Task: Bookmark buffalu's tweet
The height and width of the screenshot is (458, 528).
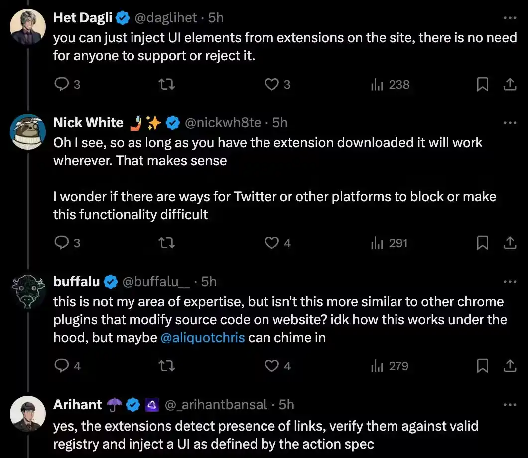Action: tap(482, 366)
